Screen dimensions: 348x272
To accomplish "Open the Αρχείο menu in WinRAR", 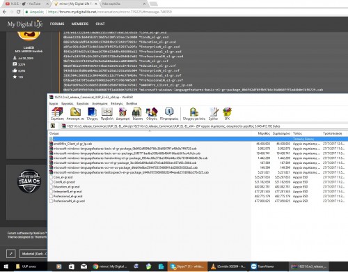I will pos(54,103).
